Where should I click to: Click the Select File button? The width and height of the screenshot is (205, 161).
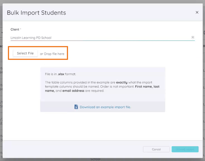[25, 53]
